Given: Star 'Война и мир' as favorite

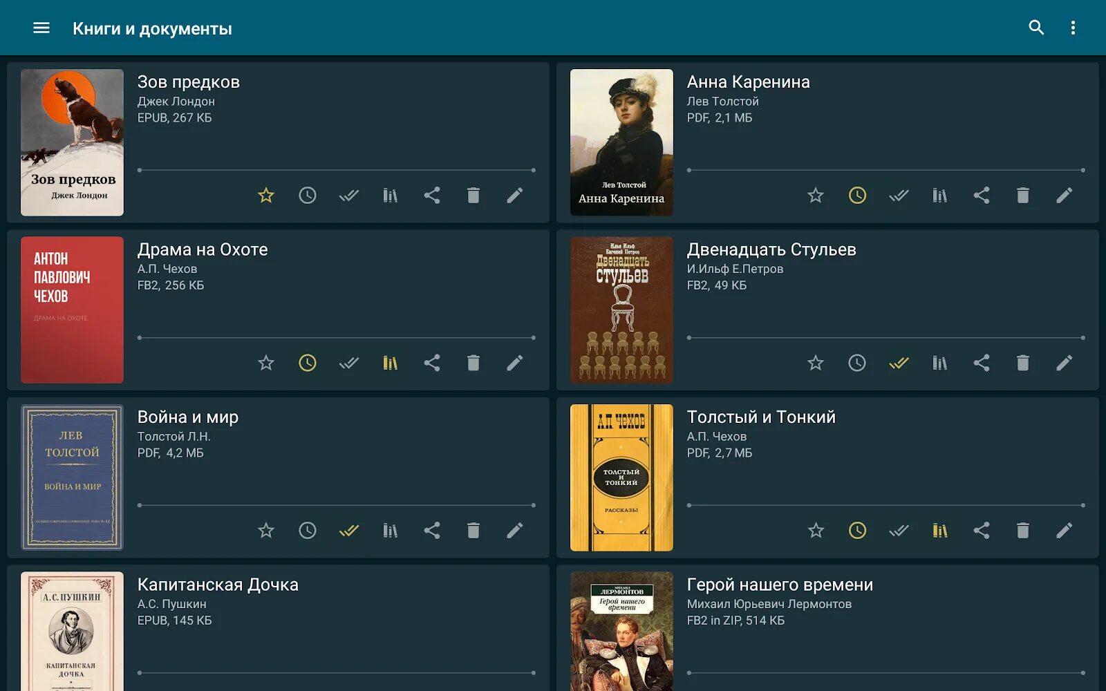Looking at the screenshot, I should pos(266,531).
